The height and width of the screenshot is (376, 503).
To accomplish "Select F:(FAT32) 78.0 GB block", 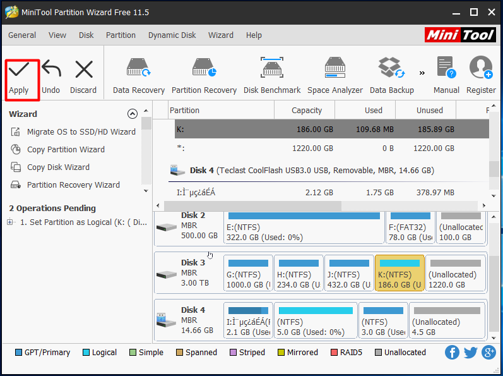I will click(410, 228).
